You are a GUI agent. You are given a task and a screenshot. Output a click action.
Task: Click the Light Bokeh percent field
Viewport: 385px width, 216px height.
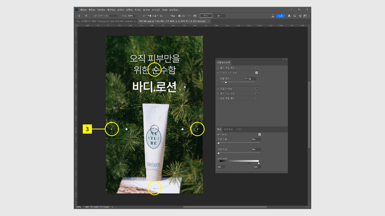point(256,140)
